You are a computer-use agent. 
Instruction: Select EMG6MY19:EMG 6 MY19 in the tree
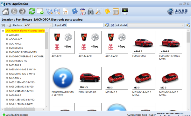click(23, 52)
